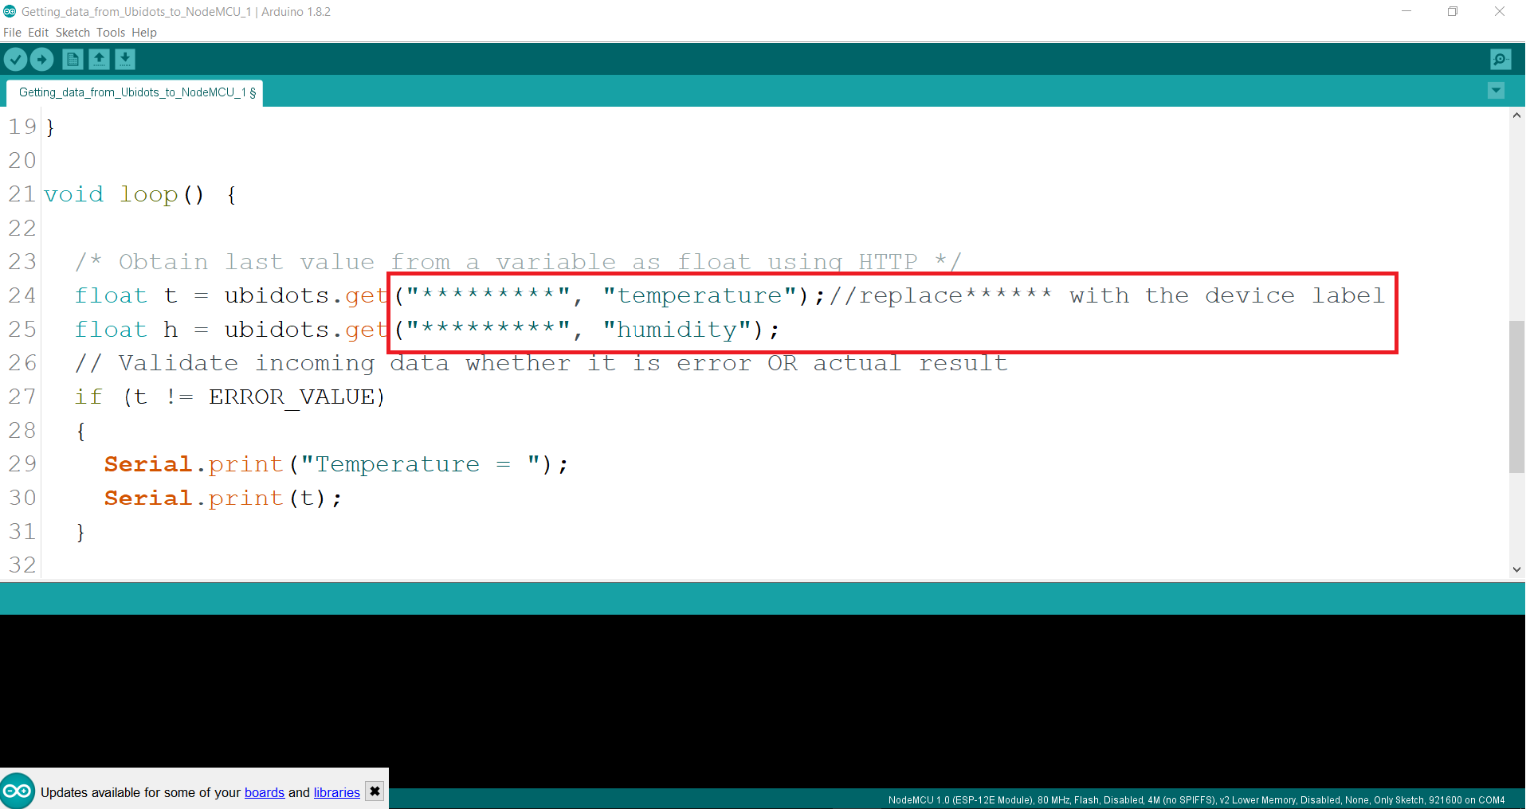Open the Edit menu
Screen dimensions: 1530x809
point(38,33)
